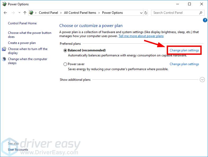Click the Balanced (recommended) label
The height and width of the screenshot is (157, 208).
87,50
